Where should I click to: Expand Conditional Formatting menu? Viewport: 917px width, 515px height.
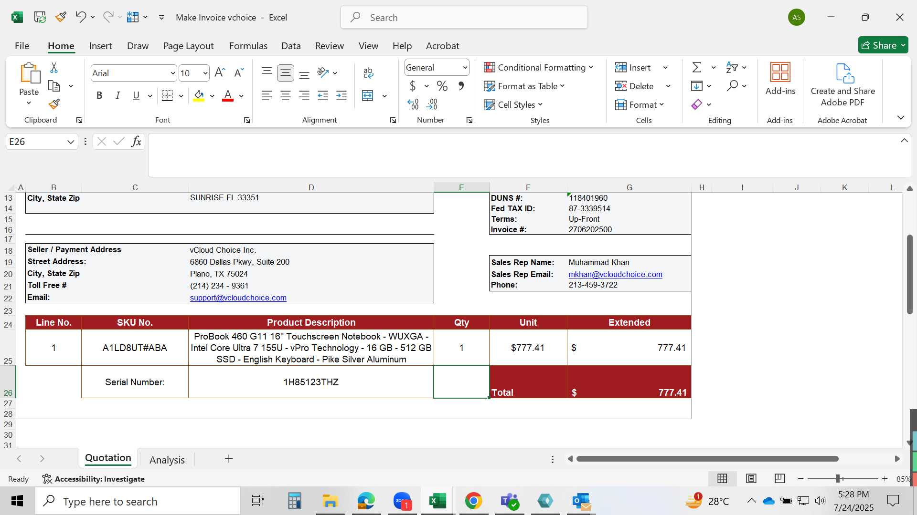click(539, 68)
